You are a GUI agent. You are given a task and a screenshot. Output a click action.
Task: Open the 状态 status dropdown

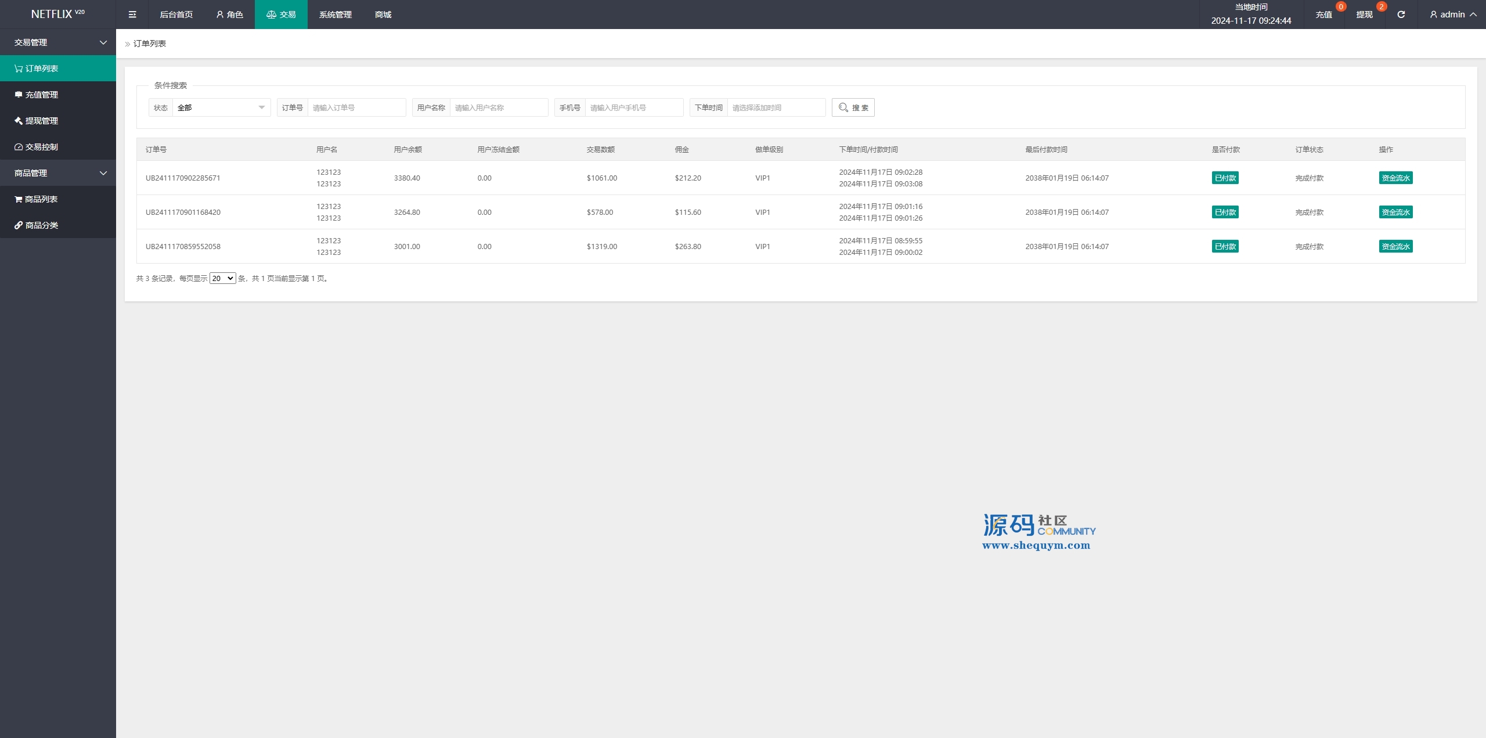(x=221, y=107)
